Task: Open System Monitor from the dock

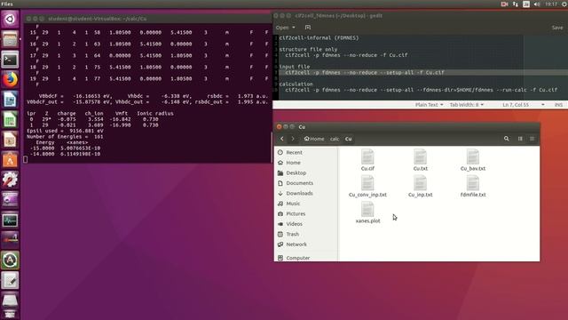Action: click(10, 220)
